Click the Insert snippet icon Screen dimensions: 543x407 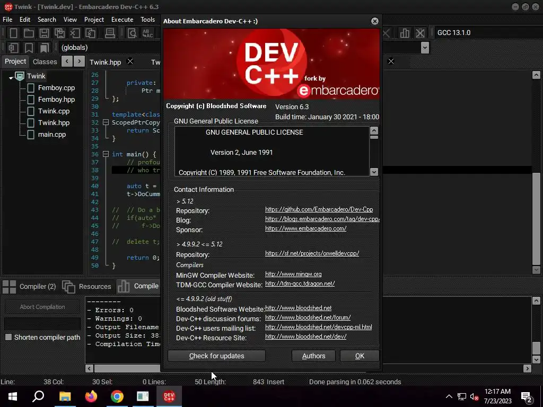pyautogui.click(x=13, y=47)
